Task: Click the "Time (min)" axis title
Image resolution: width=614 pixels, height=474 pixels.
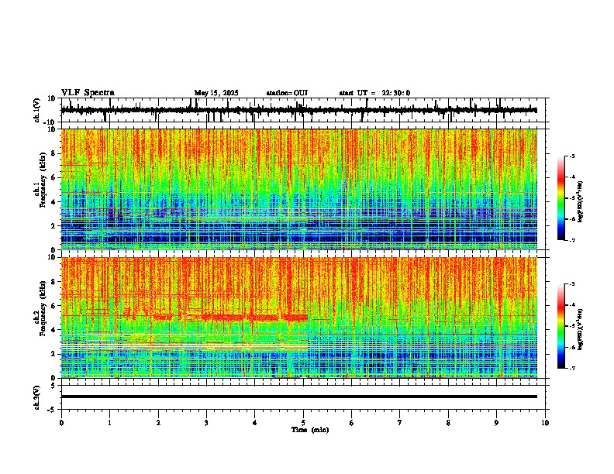Action: pyautogui.click(x=310, y=430)
